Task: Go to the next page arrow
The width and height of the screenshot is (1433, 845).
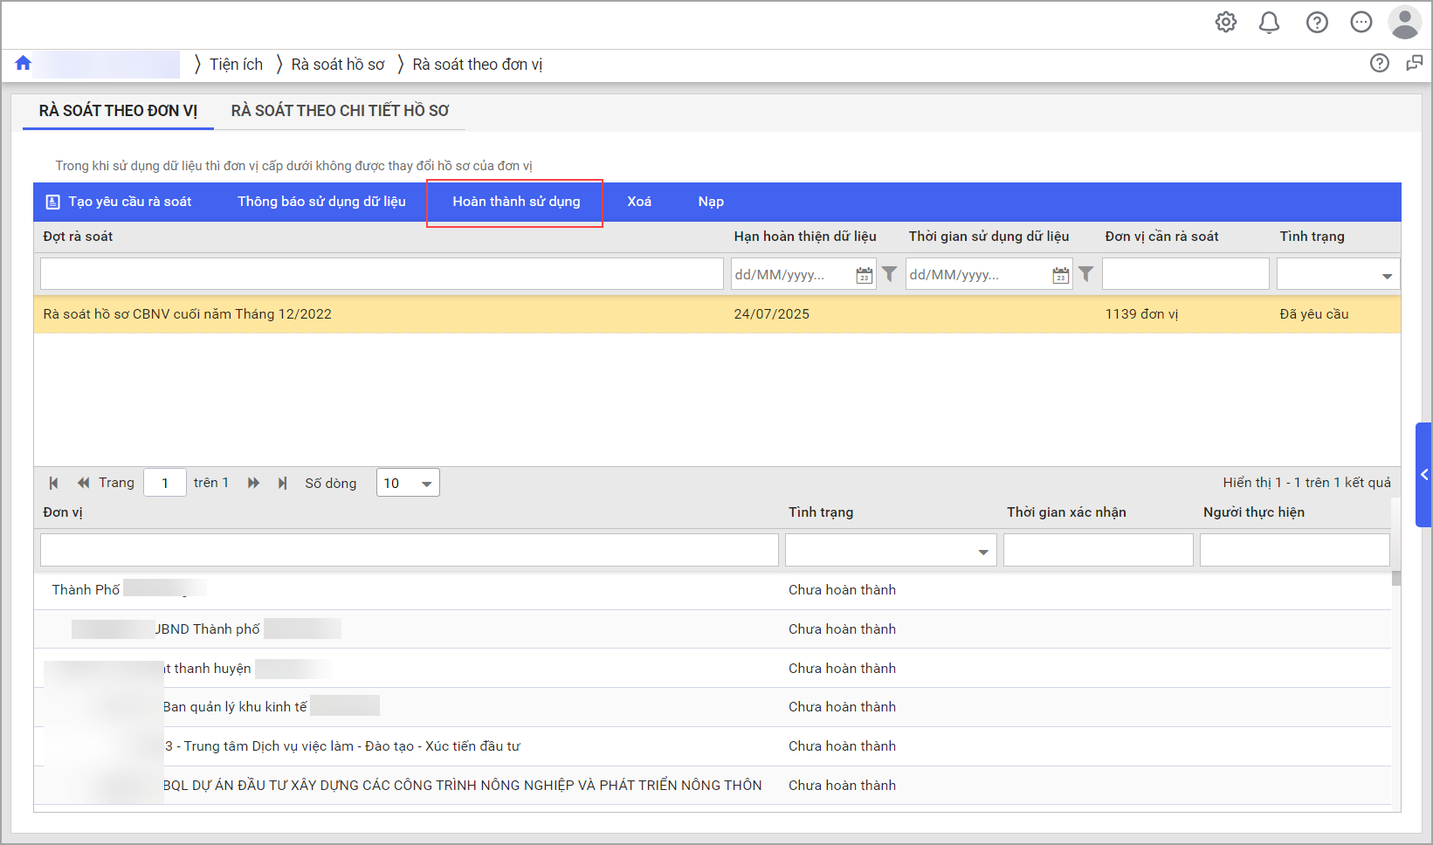Action: tap(253, 483)
